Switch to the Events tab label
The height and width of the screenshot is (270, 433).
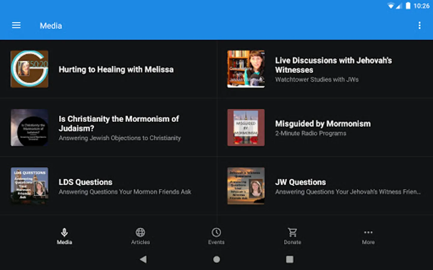[x=216, y=242]
